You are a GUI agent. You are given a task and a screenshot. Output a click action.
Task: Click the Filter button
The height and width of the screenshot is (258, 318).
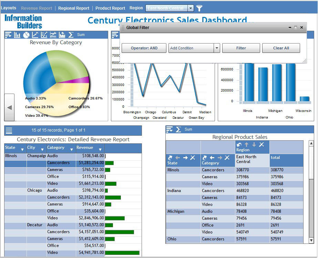[x=241, y=48]
